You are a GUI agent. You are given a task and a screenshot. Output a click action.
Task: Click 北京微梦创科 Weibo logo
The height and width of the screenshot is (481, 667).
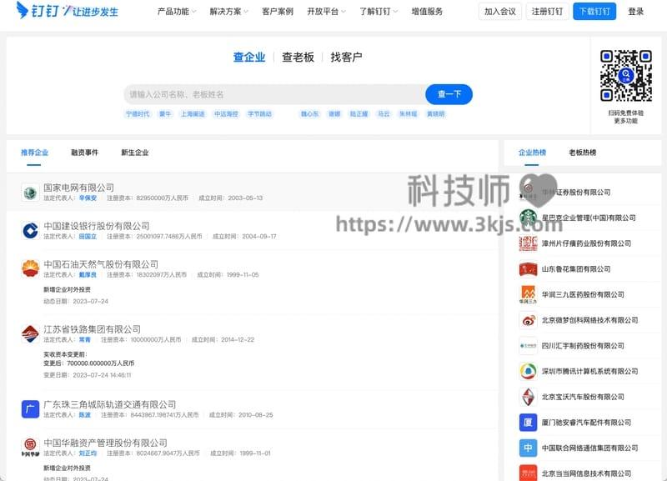click(528, 320)
